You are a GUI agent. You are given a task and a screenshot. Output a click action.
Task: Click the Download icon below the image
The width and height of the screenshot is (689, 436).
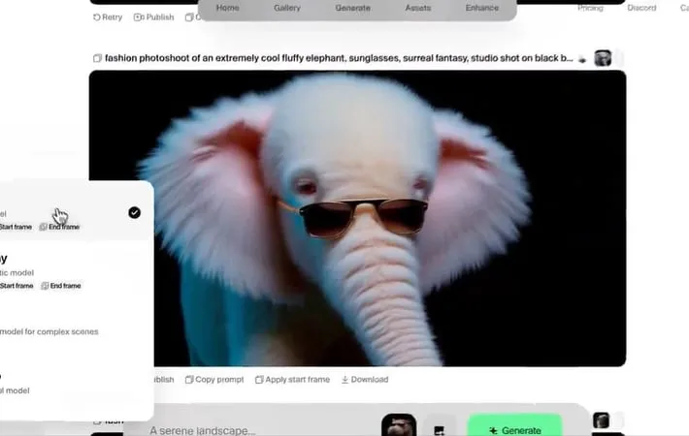click(x=345, y=380)
